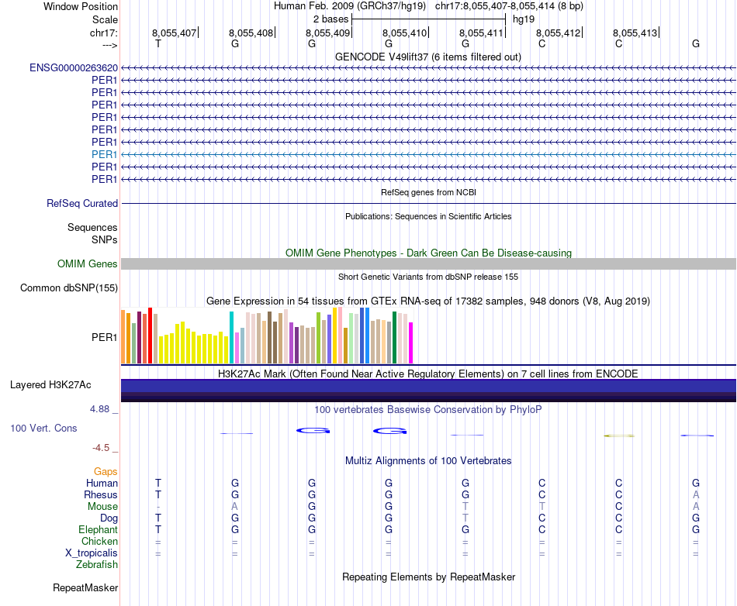Click the Mouse alignment row label
Image resolution: width=737 pixels, height=606 pixels.
[x=102, y=507]
